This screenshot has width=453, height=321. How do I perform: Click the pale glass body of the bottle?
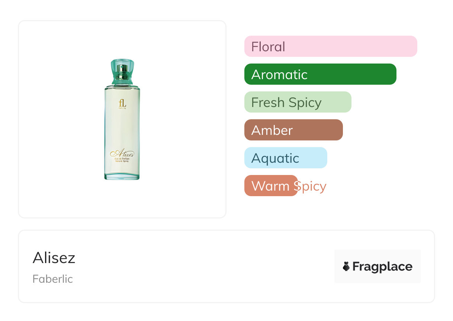tap(122, 126)
